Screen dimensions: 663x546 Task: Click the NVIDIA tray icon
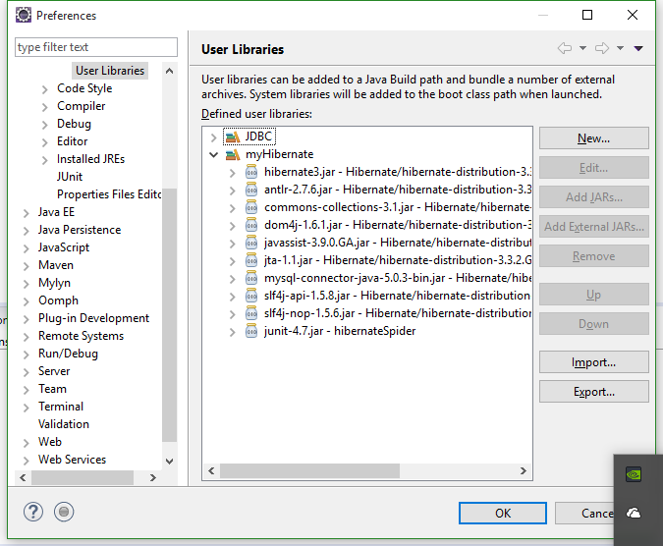634,474
